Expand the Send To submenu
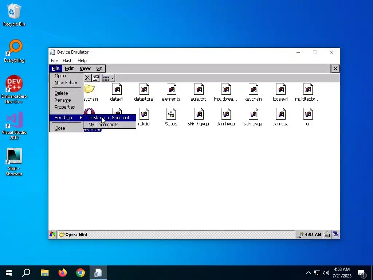Screen dimensions: 373x280 click(66, 118)
